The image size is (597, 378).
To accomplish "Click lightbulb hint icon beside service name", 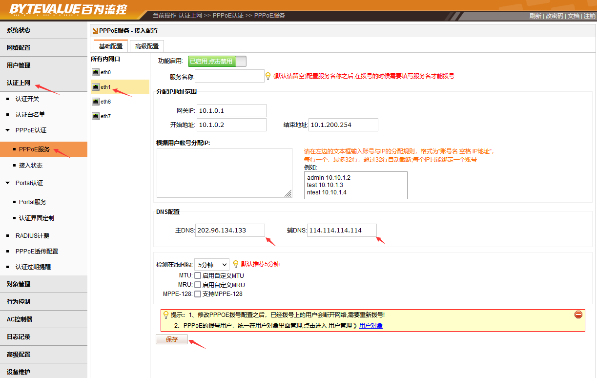I will click(268, 76).
